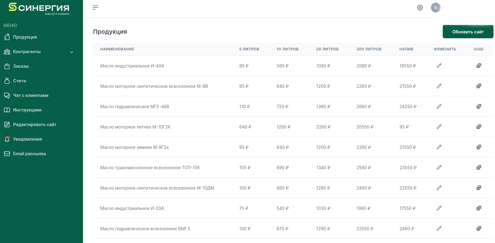Edit Масло моторное зимнее М-8Г2к
Image resolution: width=495 pixels, height=243 pixels.
click(439, 147)
